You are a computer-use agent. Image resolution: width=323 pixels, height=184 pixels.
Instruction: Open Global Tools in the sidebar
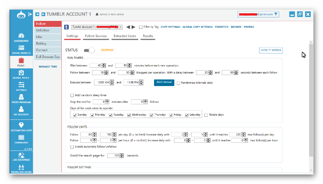pyautogui.click(x=21, y=74)
